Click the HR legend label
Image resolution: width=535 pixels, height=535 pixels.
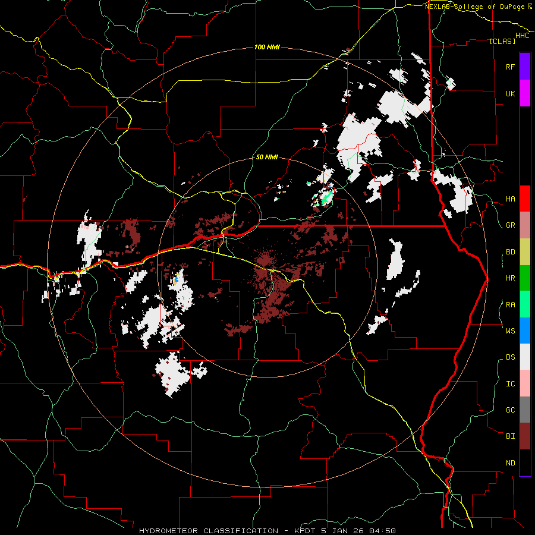[x=510, y=278]
